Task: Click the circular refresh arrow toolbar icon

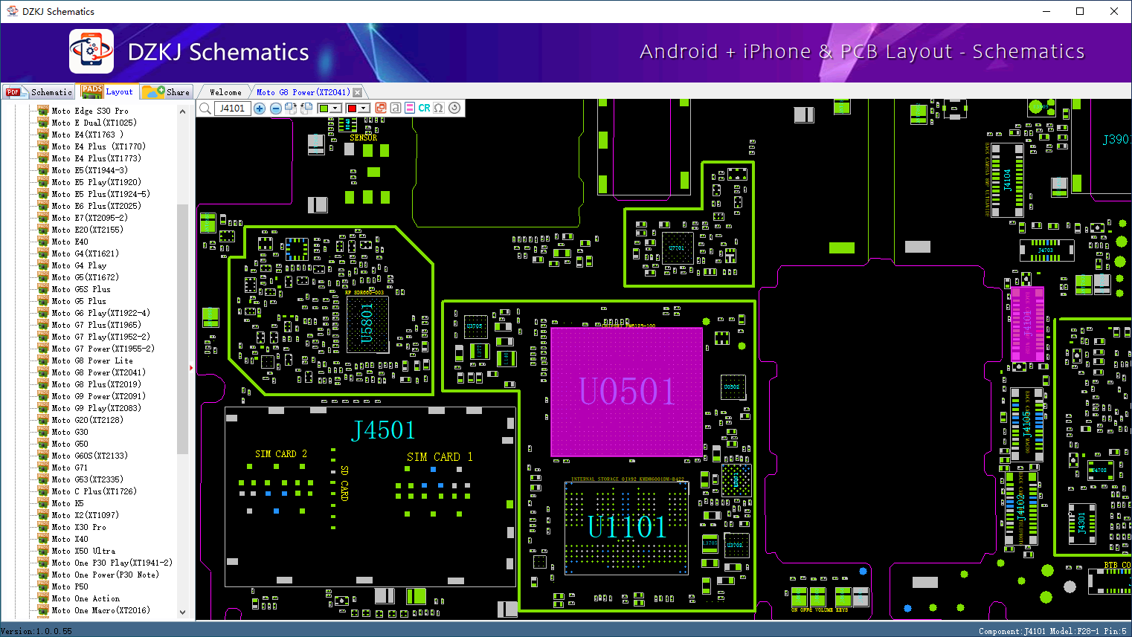Action: point(454,109)
